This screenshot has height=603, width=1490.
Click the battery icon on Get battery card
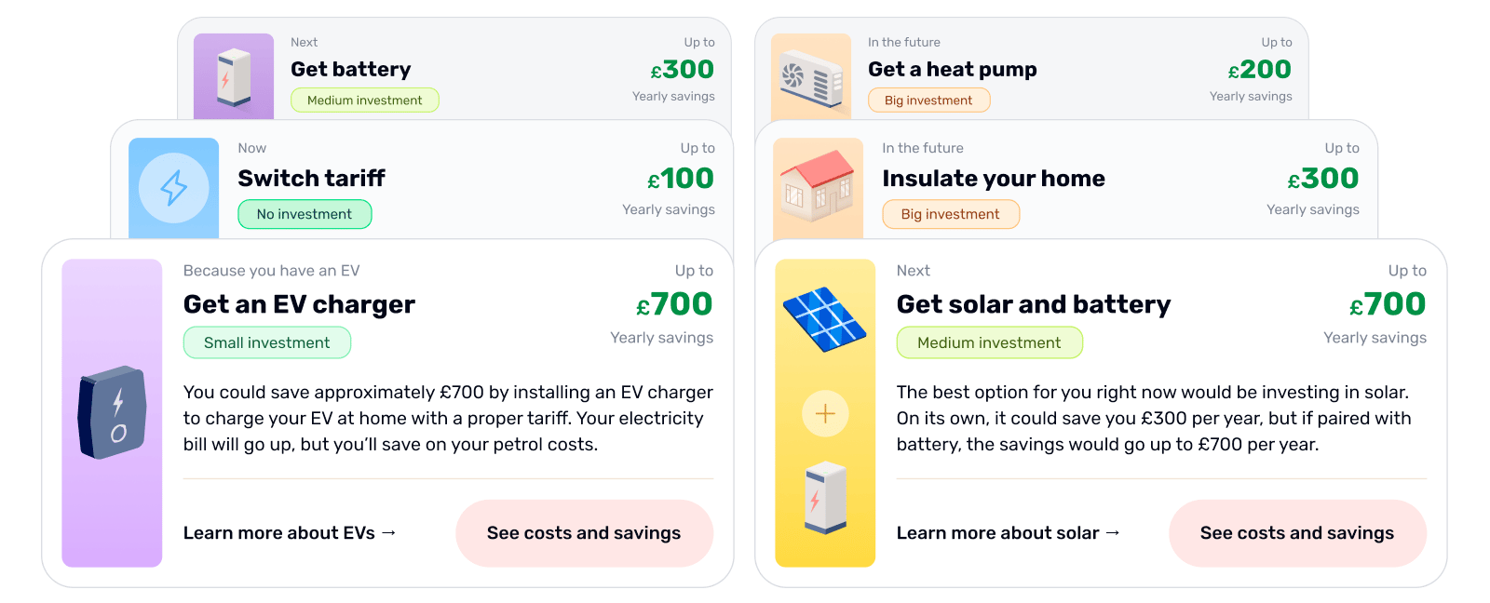coord(233,77)
